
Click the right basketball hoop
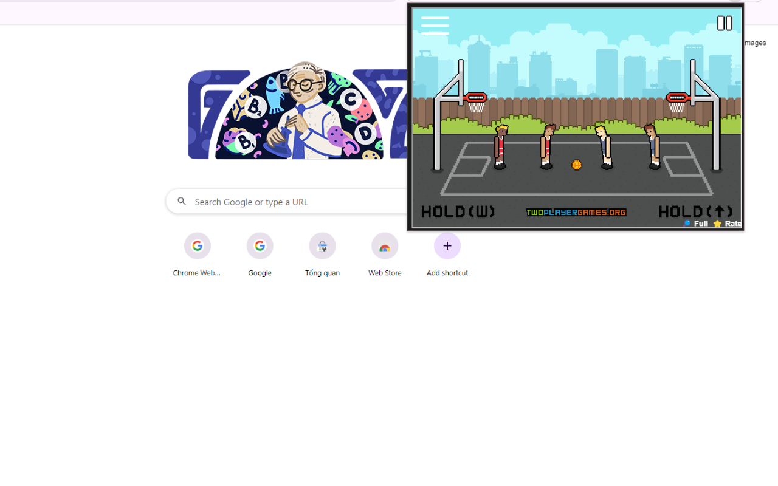click(677, 101)
